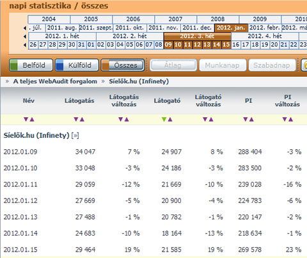
Task: Sort Látogatás column ascending arrow
Action: point(82,119)
